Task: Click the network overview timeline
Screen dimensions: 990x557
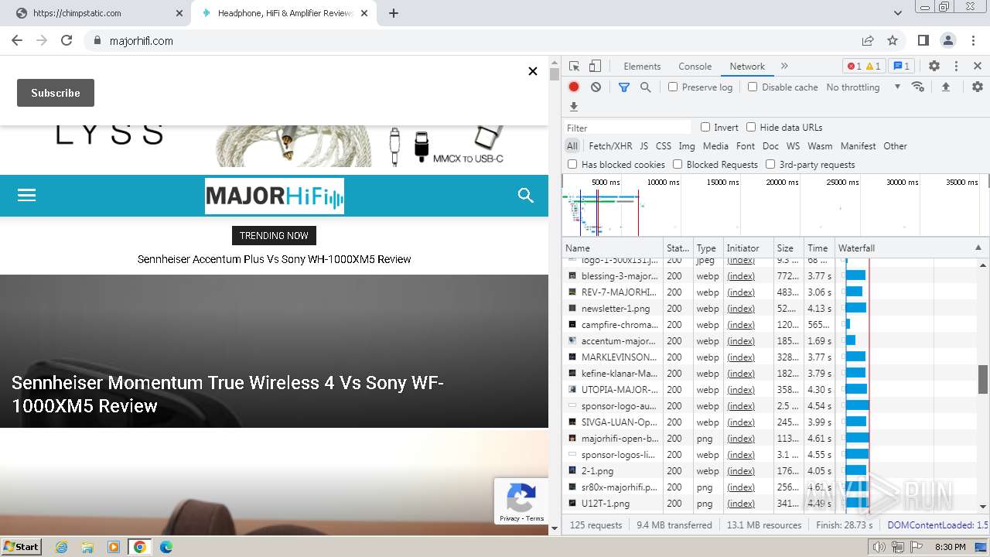Action: (775, 205)
